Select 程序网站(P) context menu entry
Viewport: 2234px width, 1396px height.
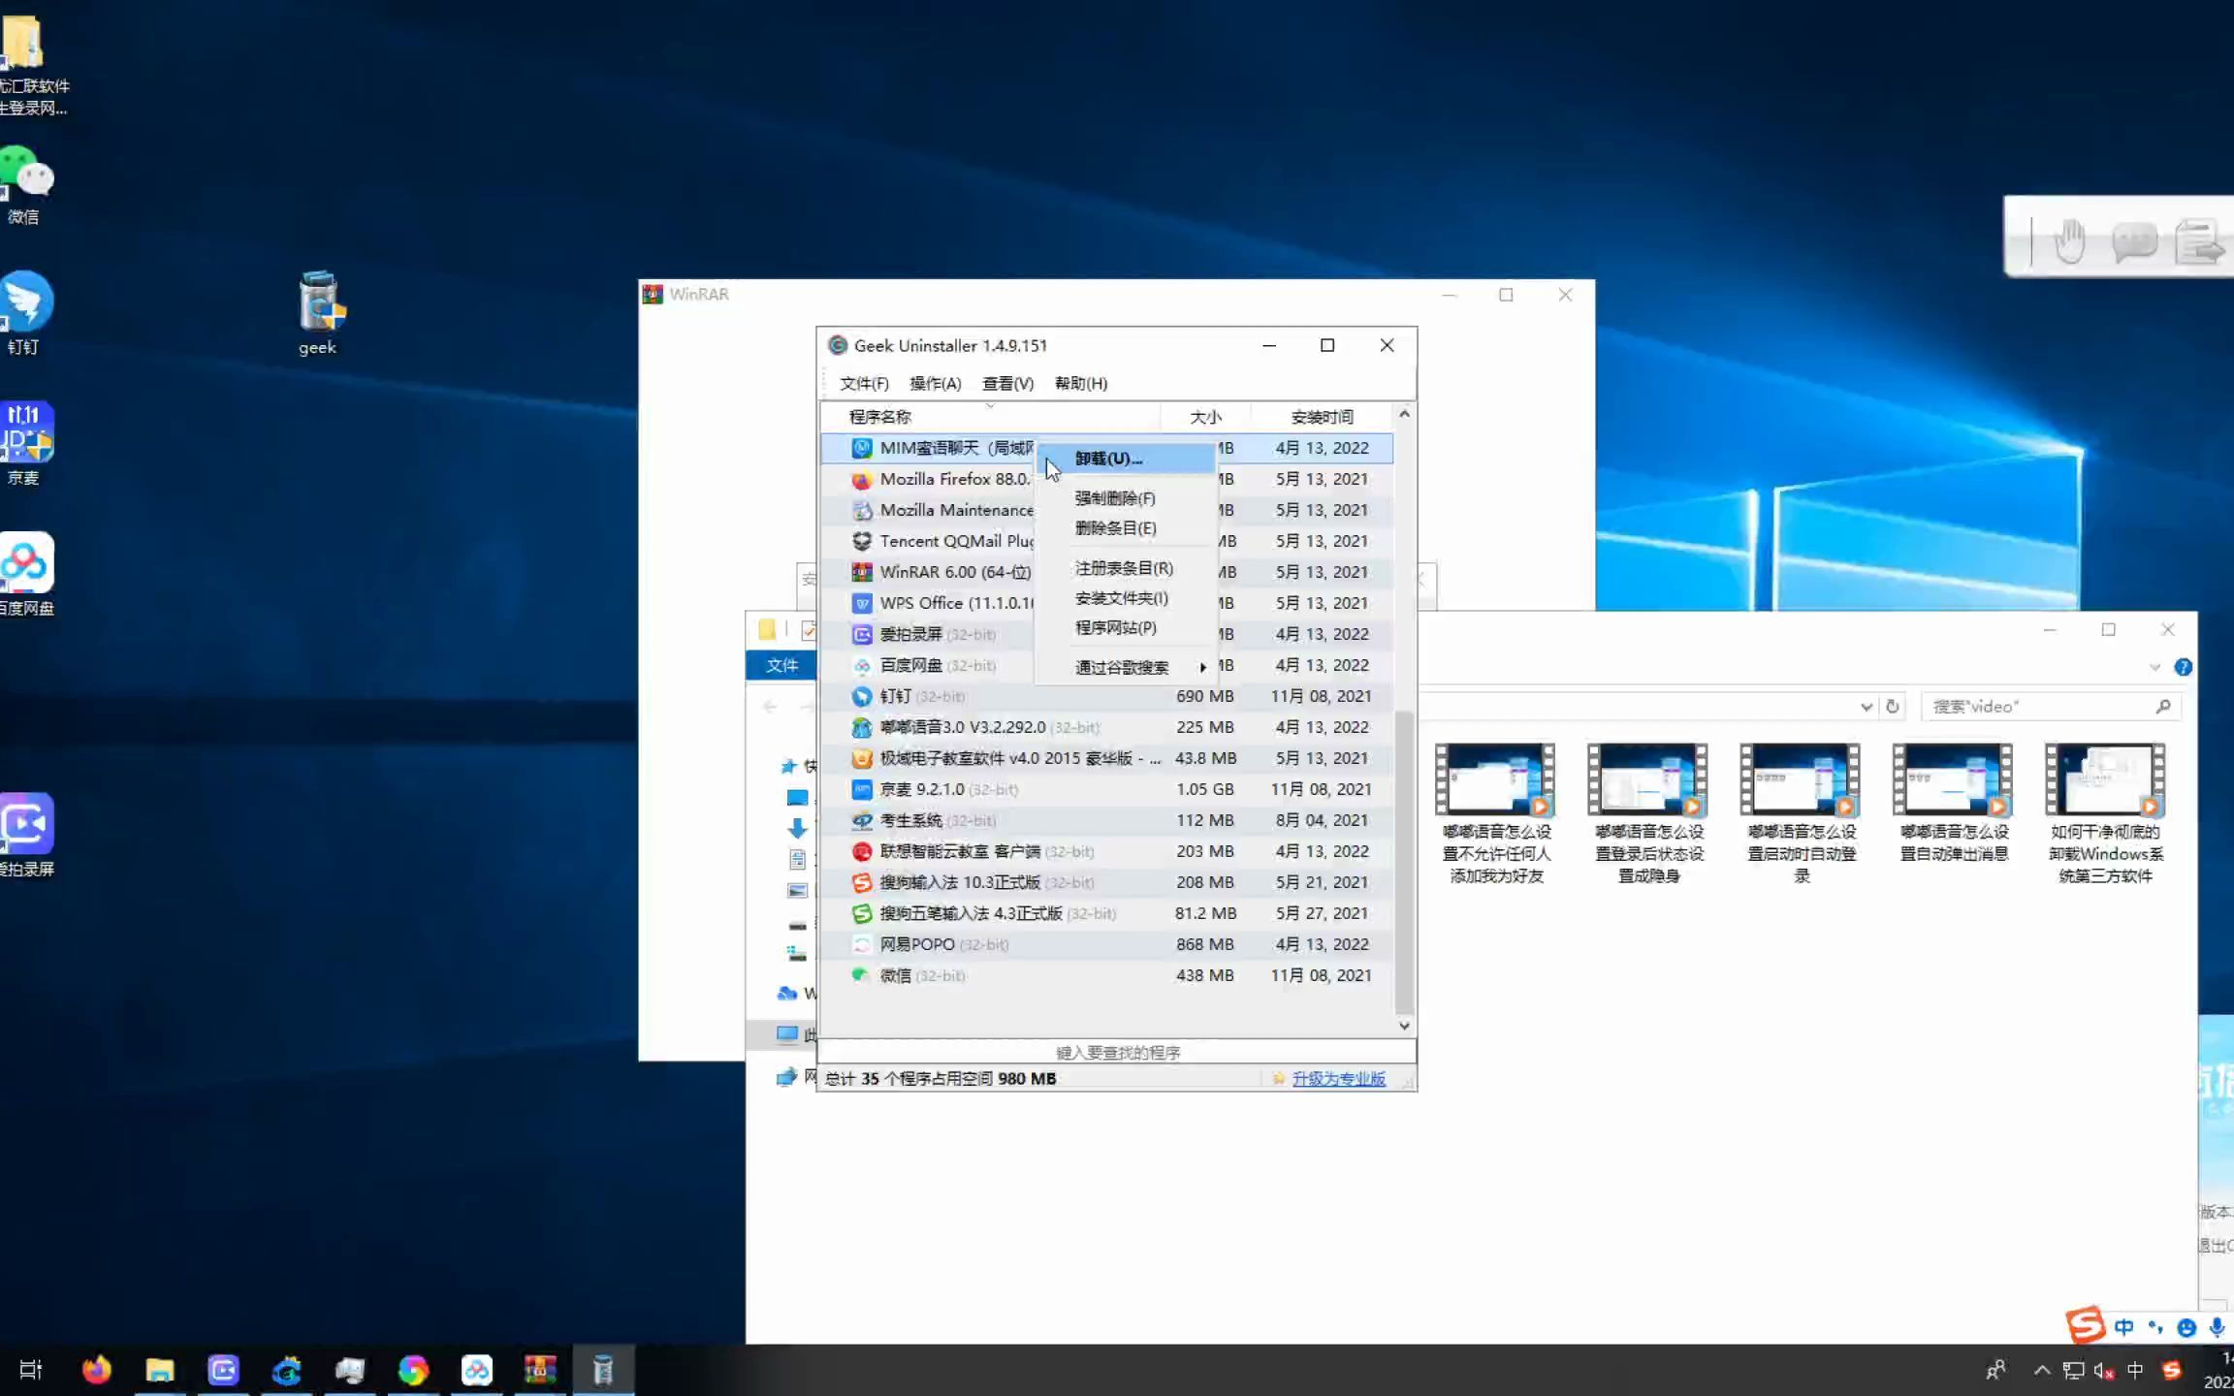click(x=1115, y=628)
